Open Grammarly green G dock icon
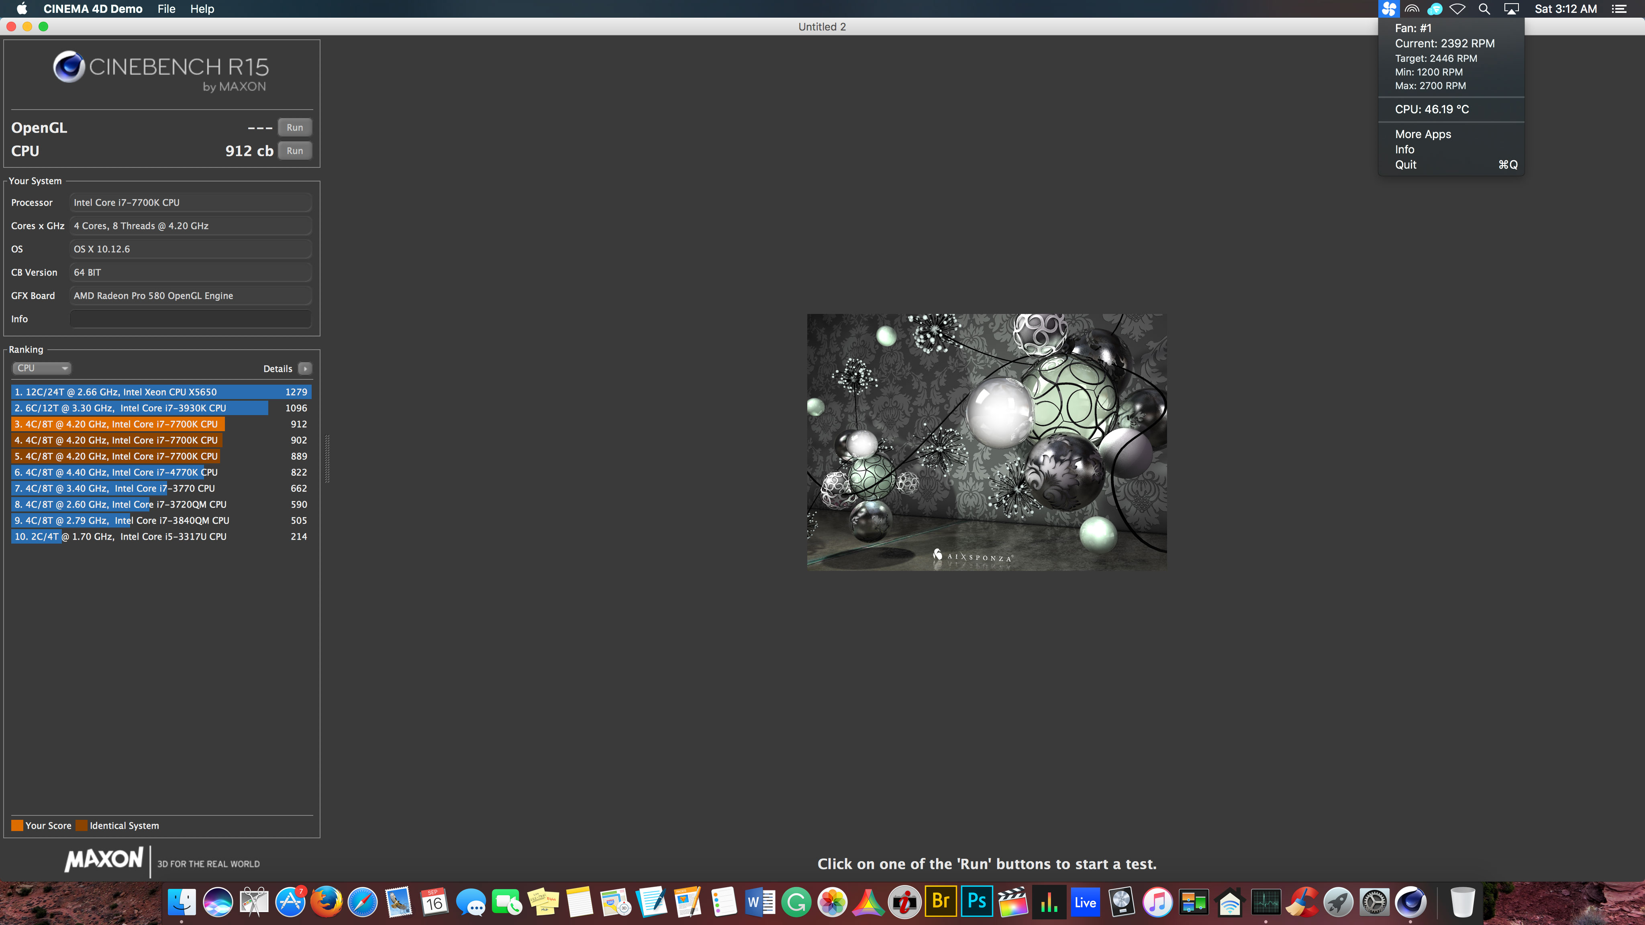1645x925 pixels. 796,902
